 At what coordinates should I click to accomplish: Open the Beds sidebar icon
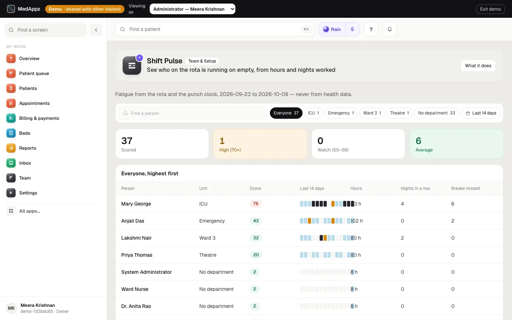(11, 133)
